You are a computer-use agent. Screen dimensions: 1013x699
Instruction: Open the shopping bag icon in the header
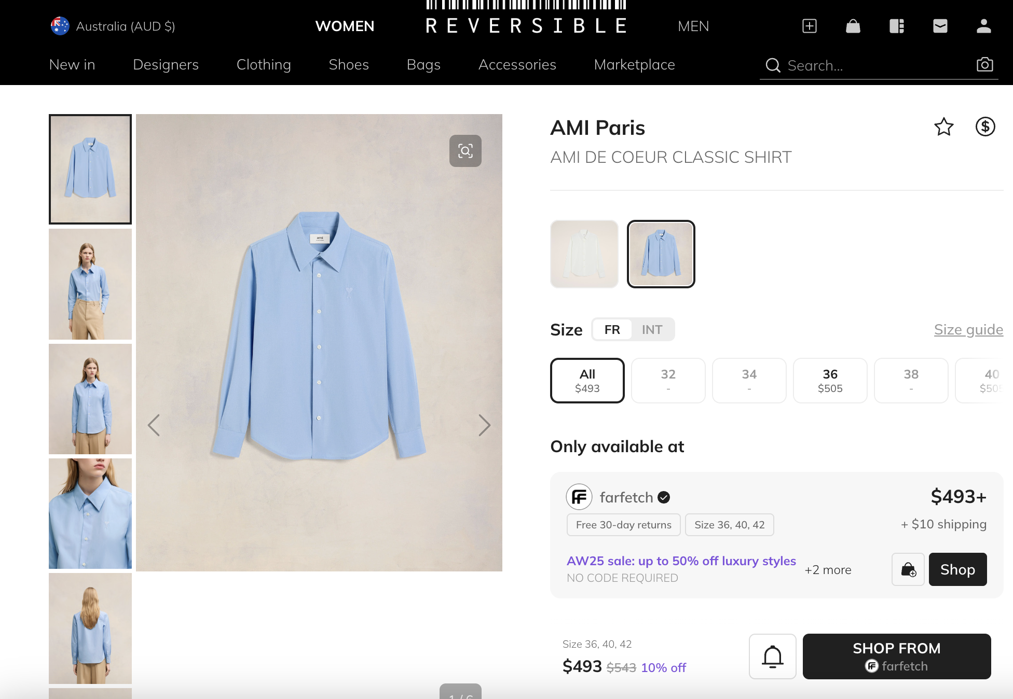[x=853, y=26]
